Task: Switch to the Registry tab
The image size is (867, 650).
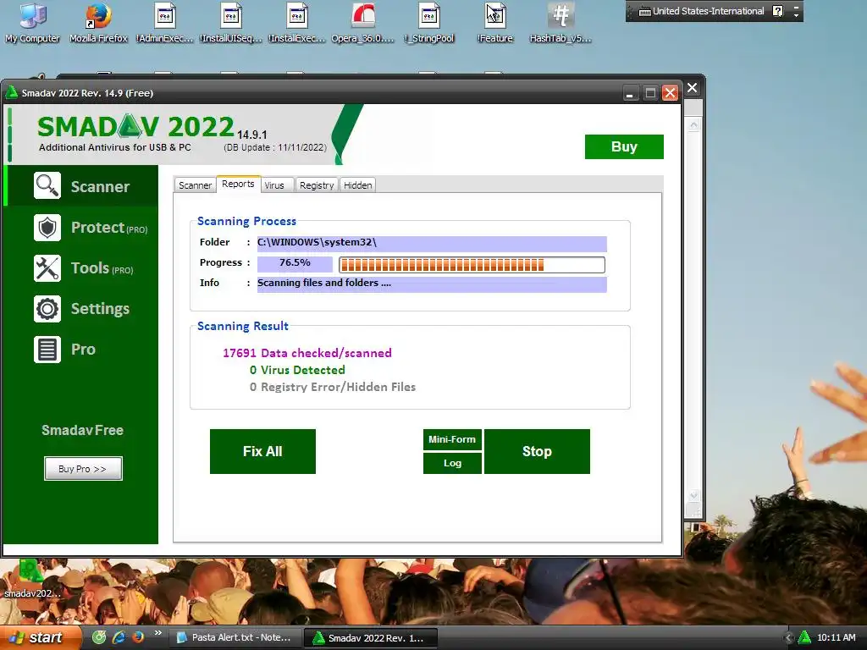Action: pos(317,185)
